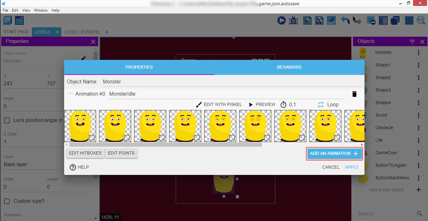Click the Add an Animation button
428x221 pixels.
[334, 154]
